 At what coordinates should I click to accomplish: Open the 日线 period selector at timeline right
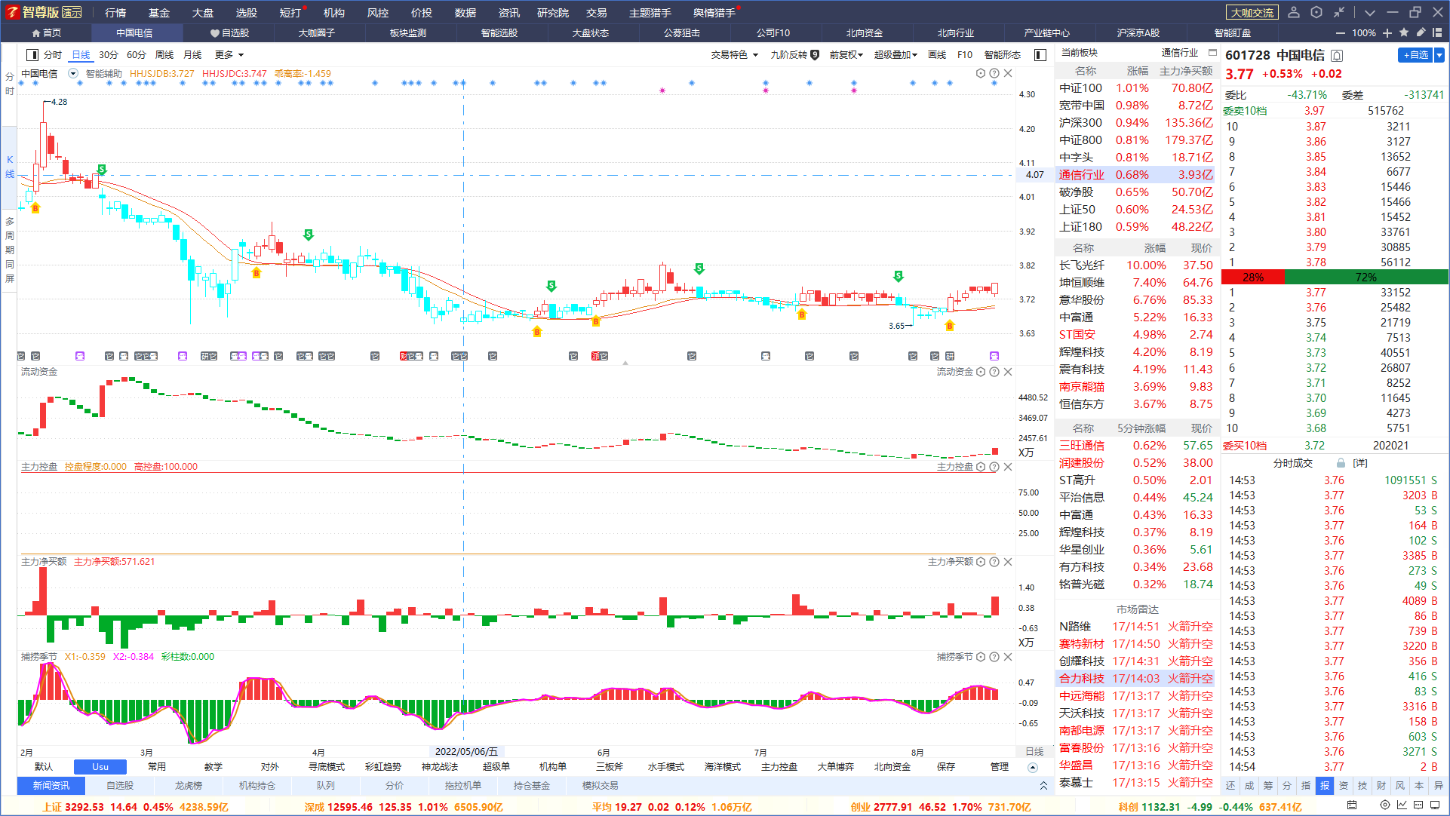[x=1034, y=752]
